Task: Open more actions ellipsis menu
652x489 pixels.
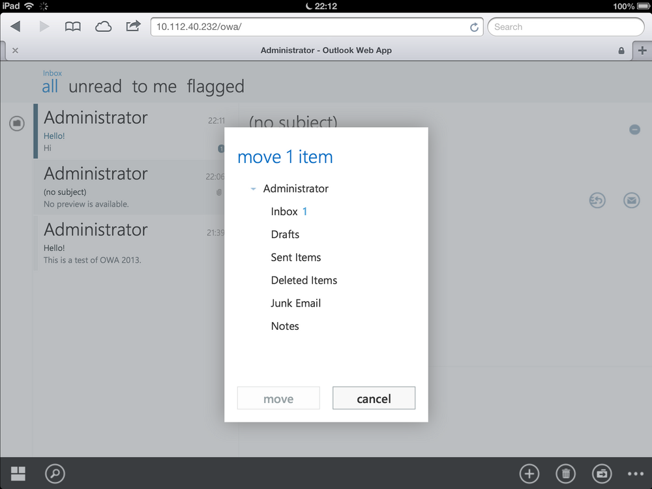Action: pyautogui.click(x=636, y=473)
